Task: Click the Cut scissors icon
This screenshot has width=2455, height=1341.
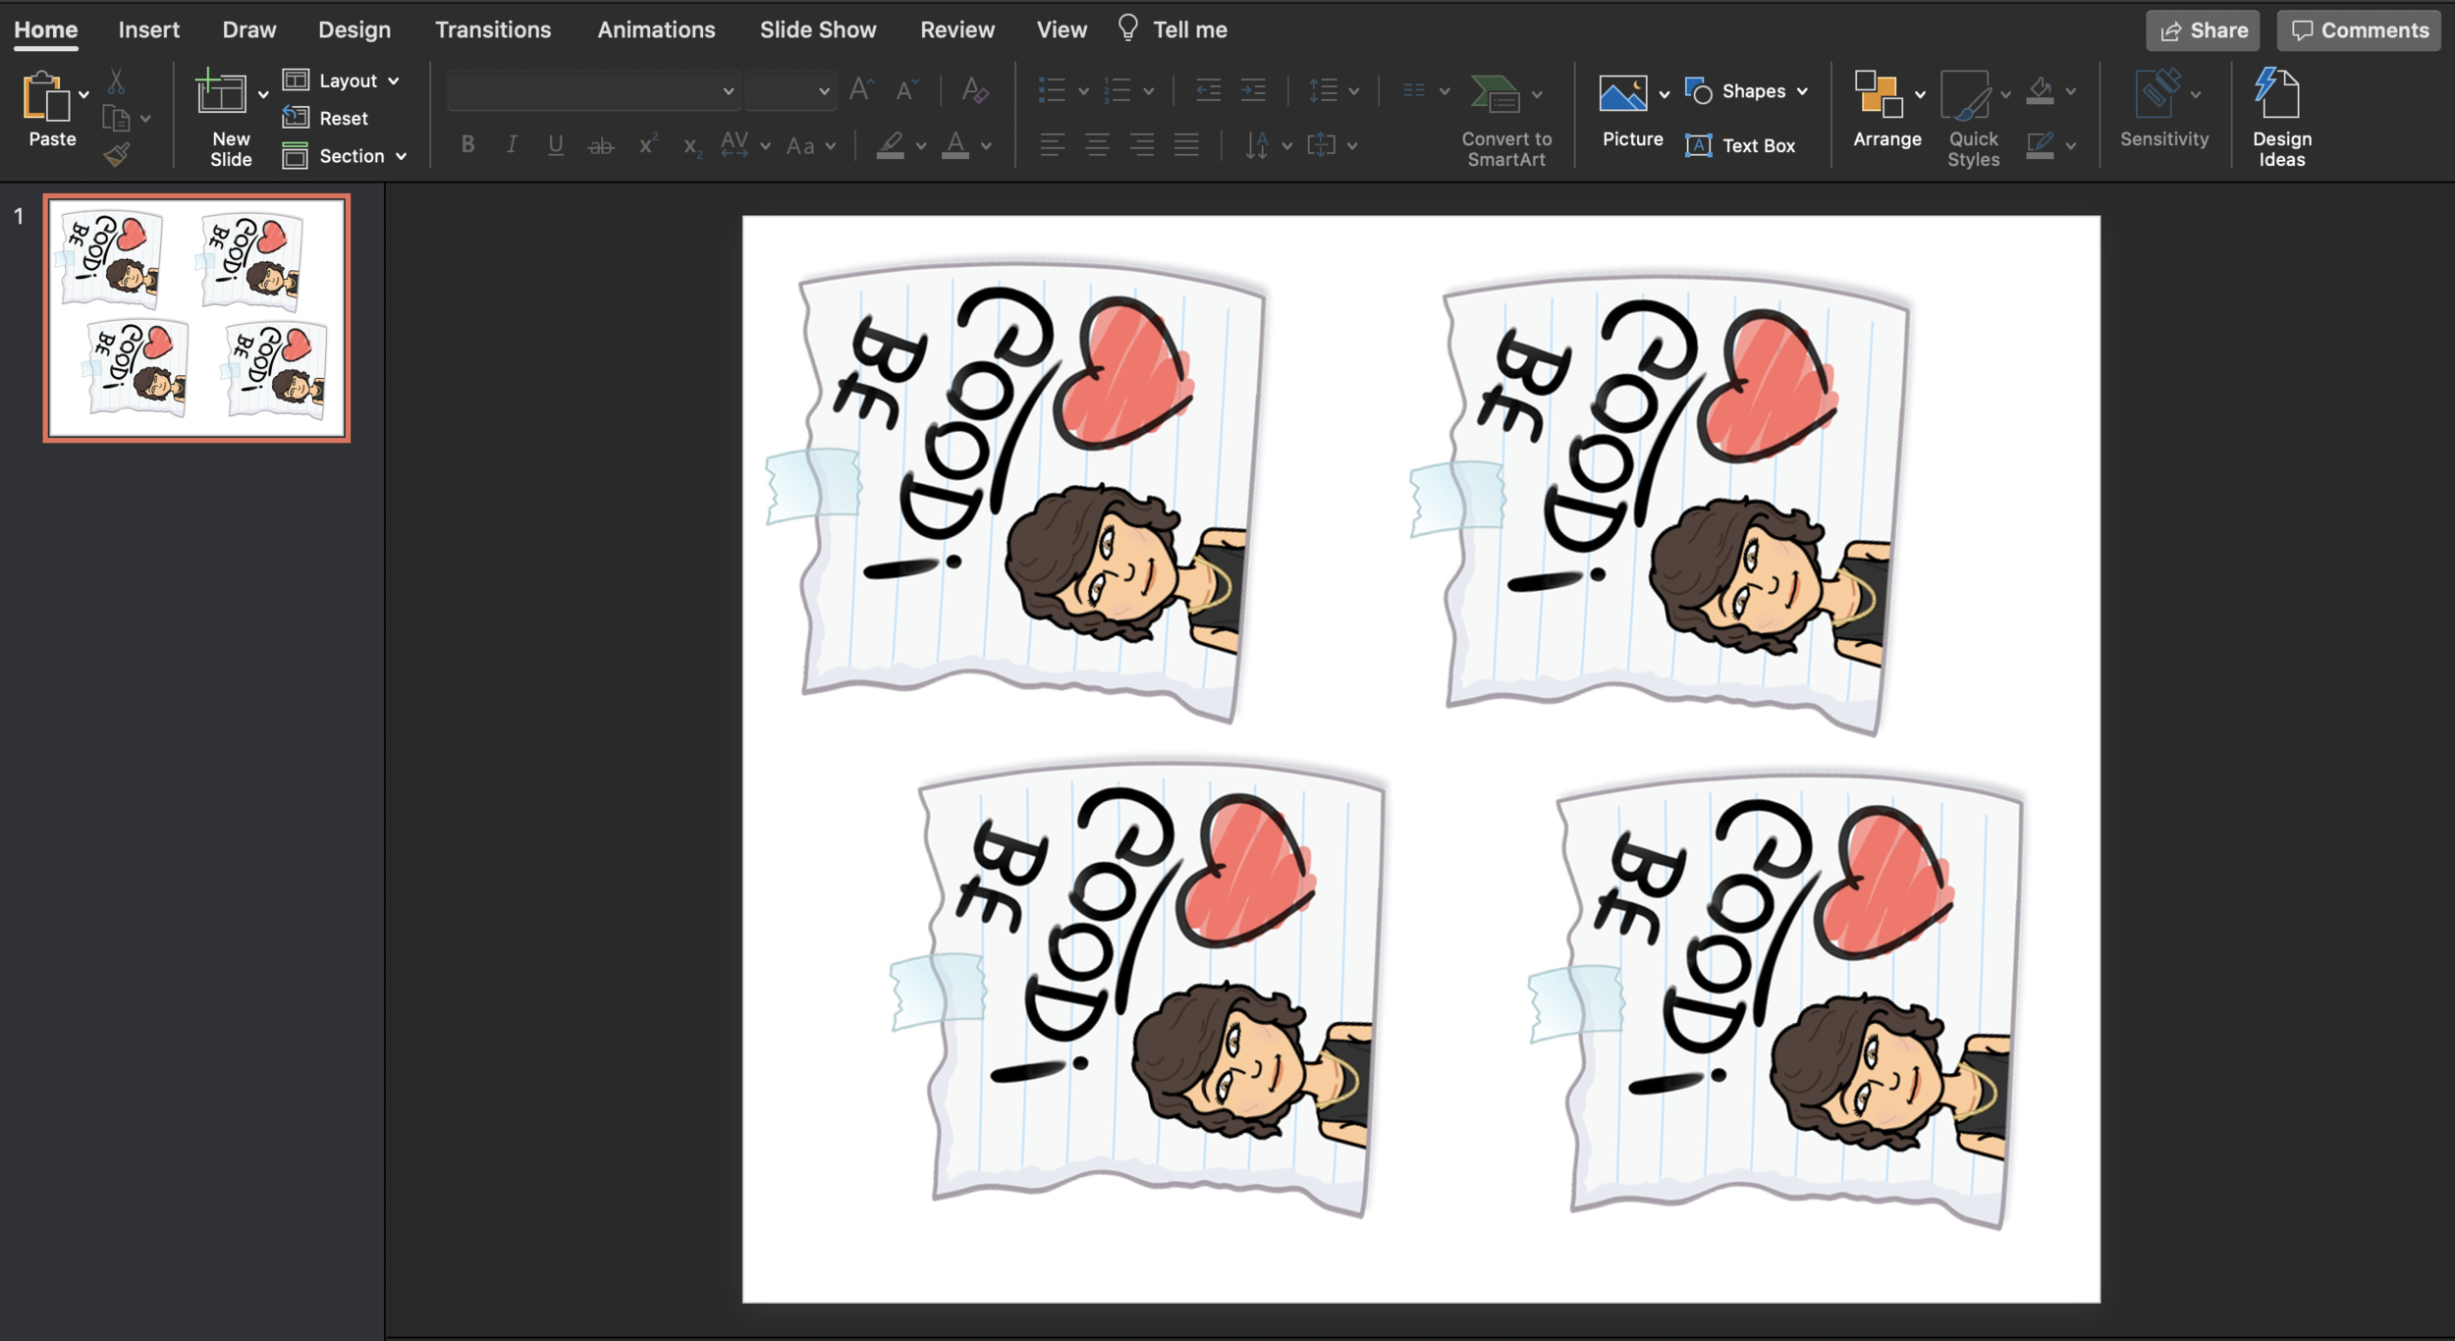Action: 116,80
